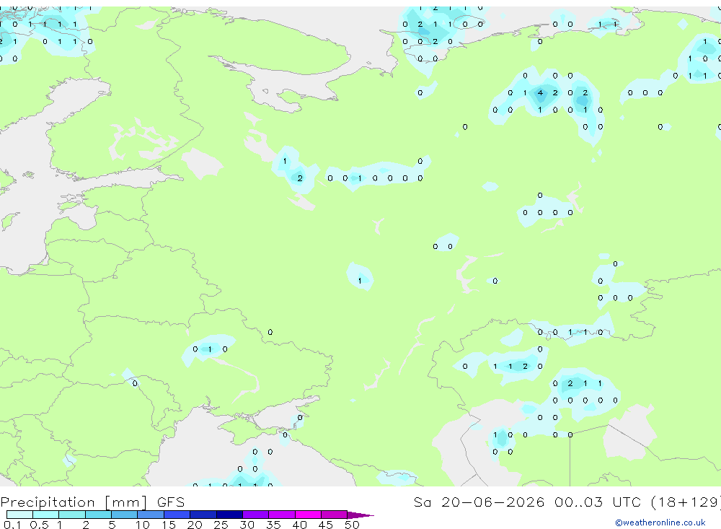Click the "Precipitation [mm]" title text
The width and height of the screenshot is (721, 529).
(74, 502)
